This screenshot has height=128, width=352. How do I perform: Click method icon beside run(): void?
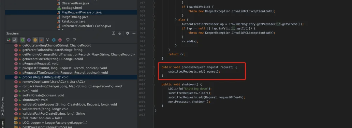tap(16, 91)
